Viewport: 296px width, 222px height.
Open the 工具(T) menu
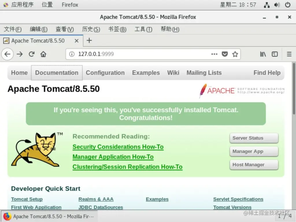click(x=143, y=29)
